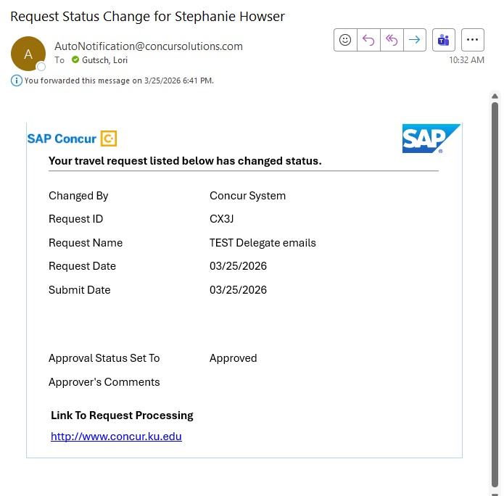Click the forwarded message notice text
Viewport: 504px width, 496px height.
(119, 80)
